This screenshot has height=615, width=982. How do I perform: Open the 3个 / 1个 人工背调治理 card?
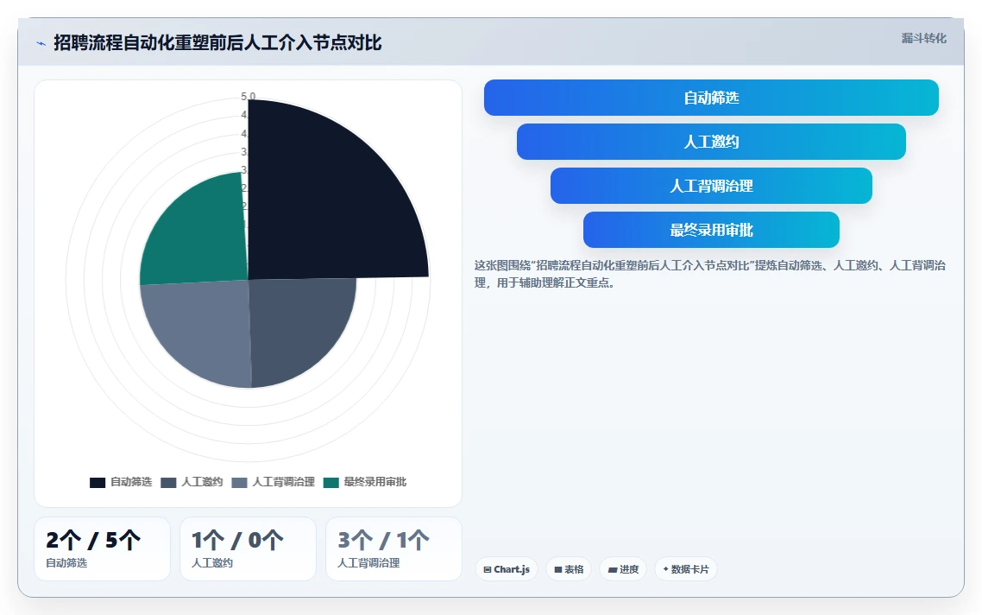tap(394, 549)
